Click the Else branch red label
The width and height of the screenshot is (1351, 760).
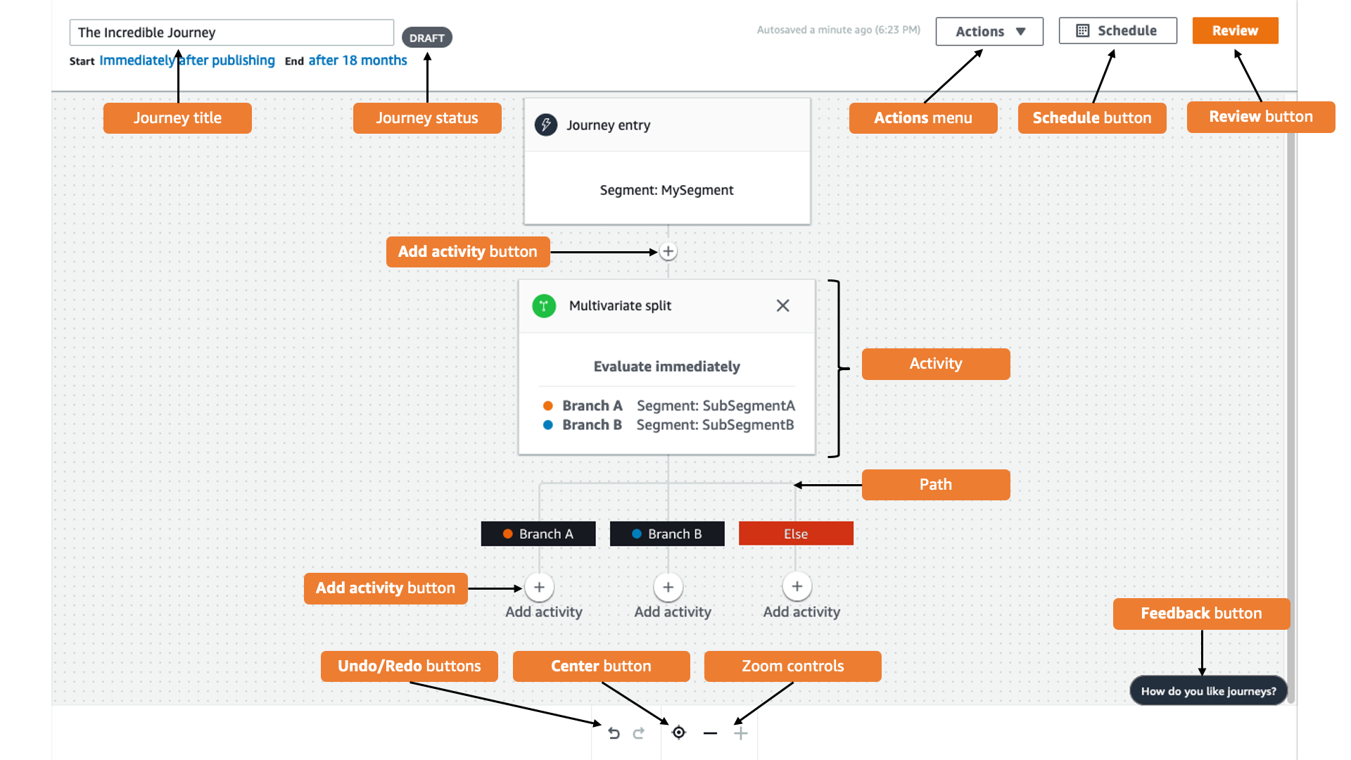[795, 533]
